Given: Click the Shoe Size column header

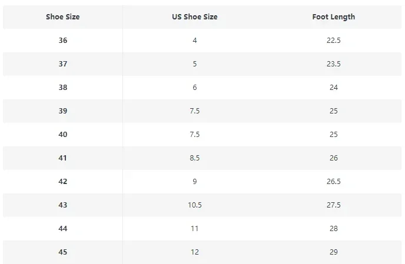Looking at the screenshot, I should tap(63, 17).
